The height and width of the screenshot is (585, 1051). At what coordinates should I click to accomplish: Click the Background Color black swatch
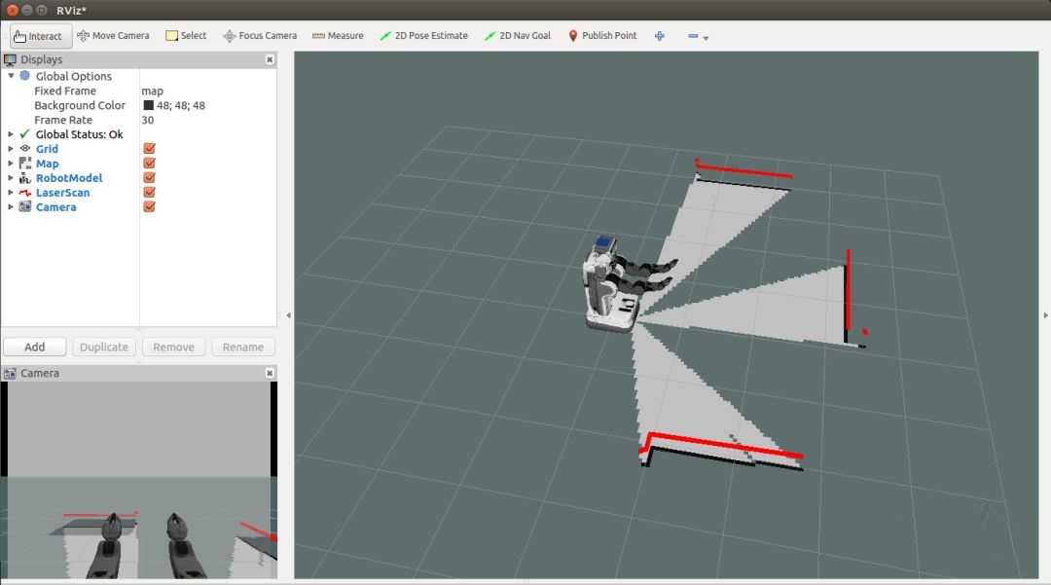(x=148, y=105)
